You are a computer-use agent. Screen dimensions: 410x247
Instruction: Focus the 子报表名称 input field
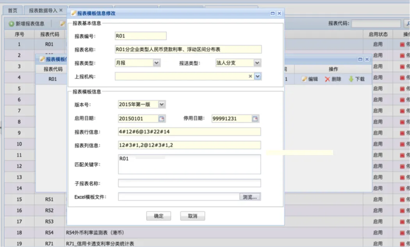189,183
